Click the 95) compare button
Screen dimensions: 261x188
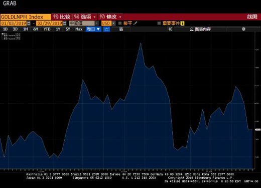[62, 17]
